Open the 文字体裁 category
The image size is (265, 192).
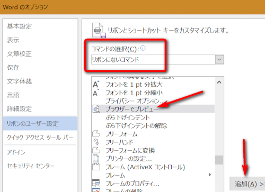pyautogui.click(x=19, y=81)
